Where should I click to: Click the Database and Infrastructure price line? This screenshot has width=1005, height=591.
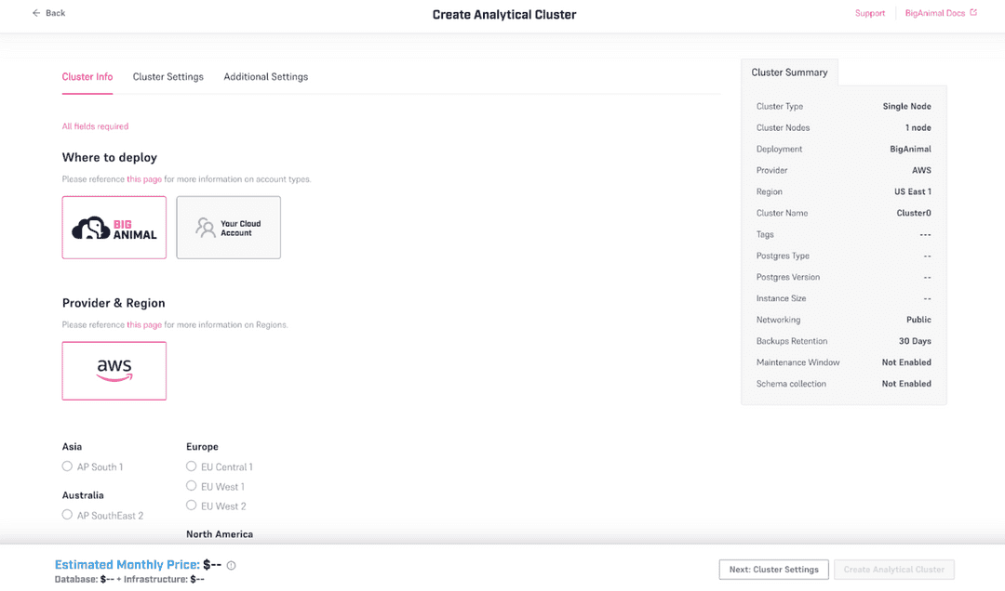129,580
